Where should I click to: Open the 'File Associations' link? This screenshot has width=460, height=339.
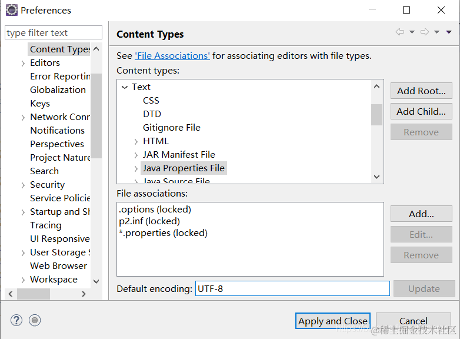(172, 56)
